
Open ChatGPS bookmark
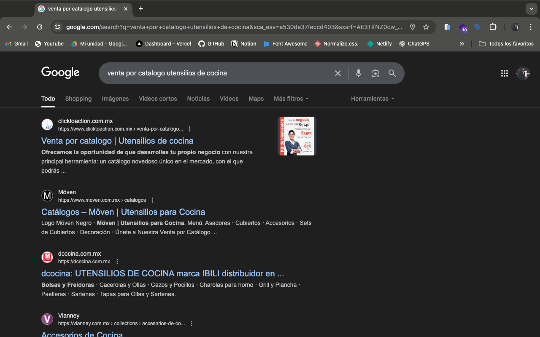tap(414, 43)
